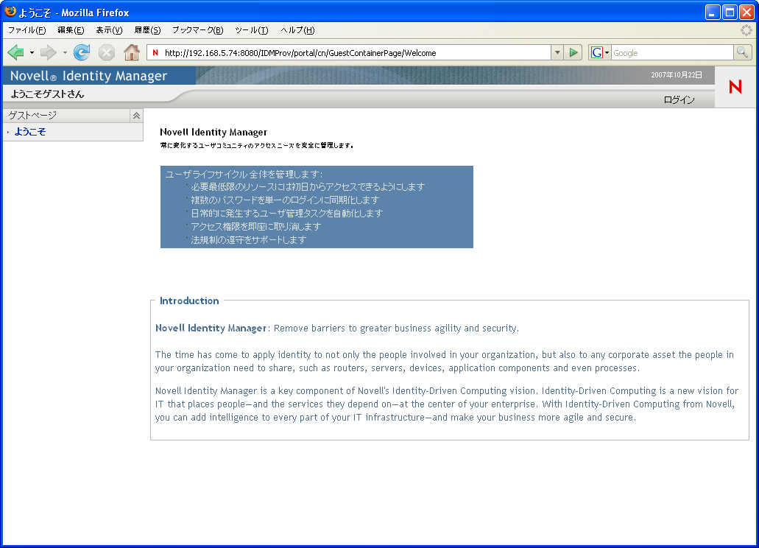Open the Forward history dropdown arrow
Viewport: 759px width, 548px height.
click(x=65, y=52)
